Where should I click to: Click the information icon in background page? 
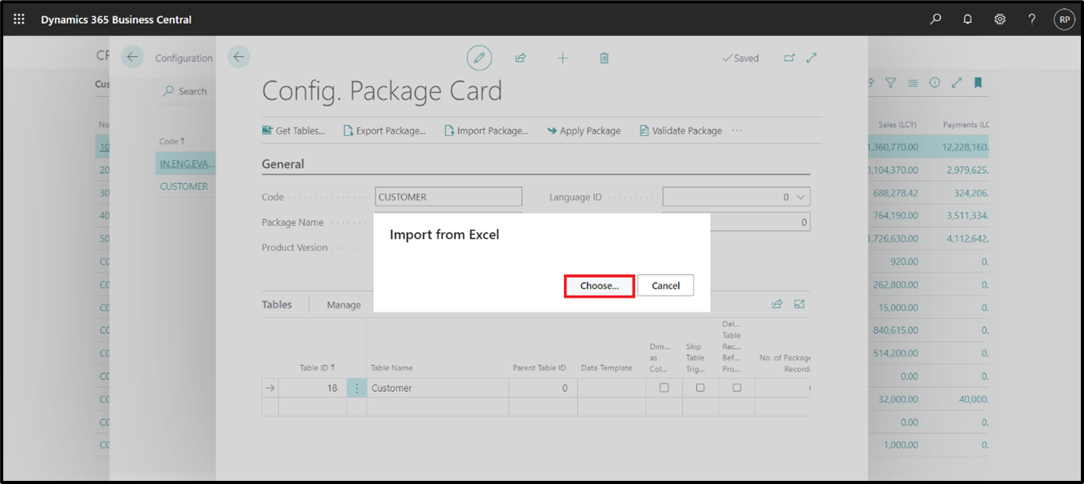pos(935,82)
